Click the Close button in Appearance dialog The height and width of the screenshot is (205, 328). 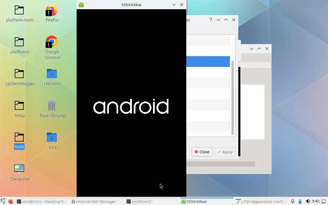tap(202, 152)
